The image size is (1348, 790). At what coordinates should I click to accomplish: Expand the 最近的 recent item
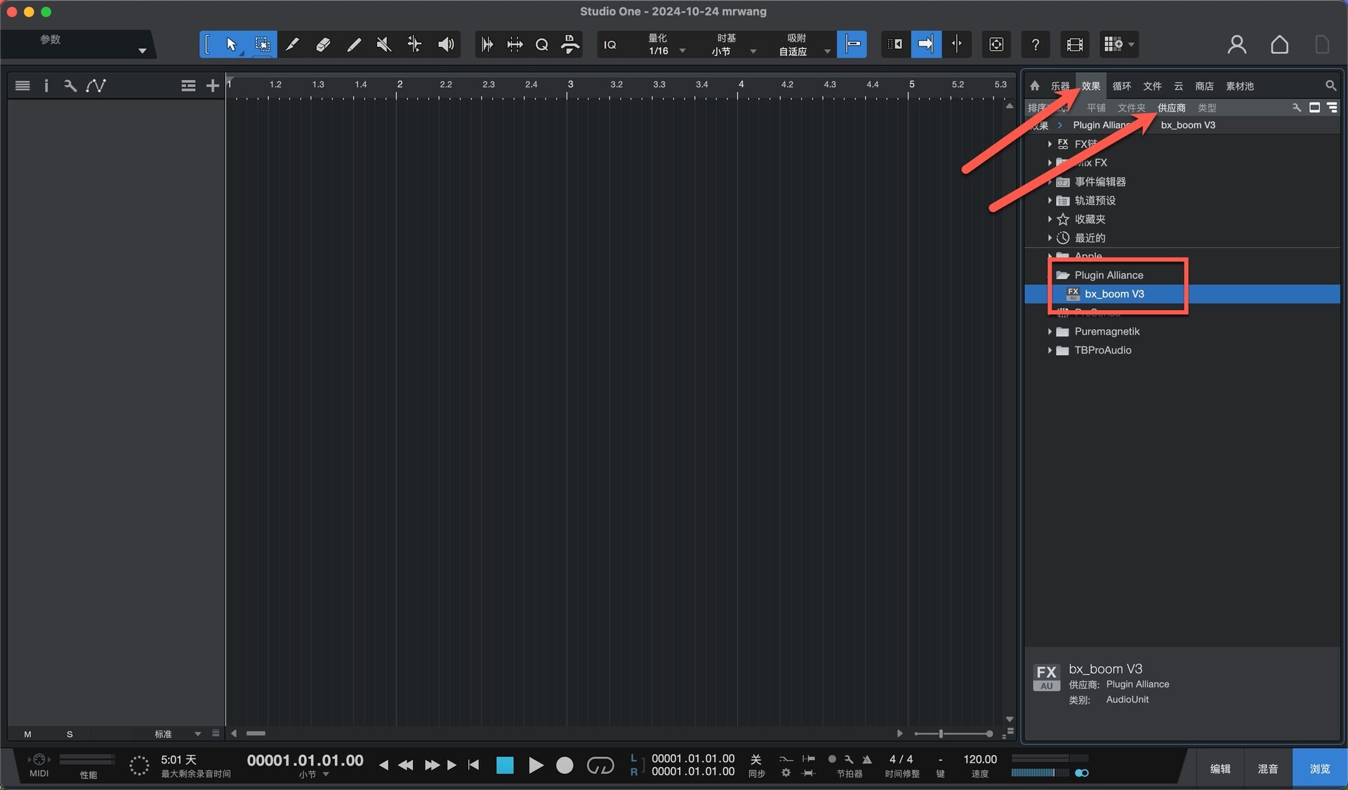click(1050, 238)
